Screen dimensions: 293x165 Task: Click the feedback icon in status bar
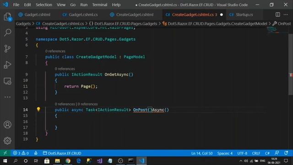click(x=277, y=153)
